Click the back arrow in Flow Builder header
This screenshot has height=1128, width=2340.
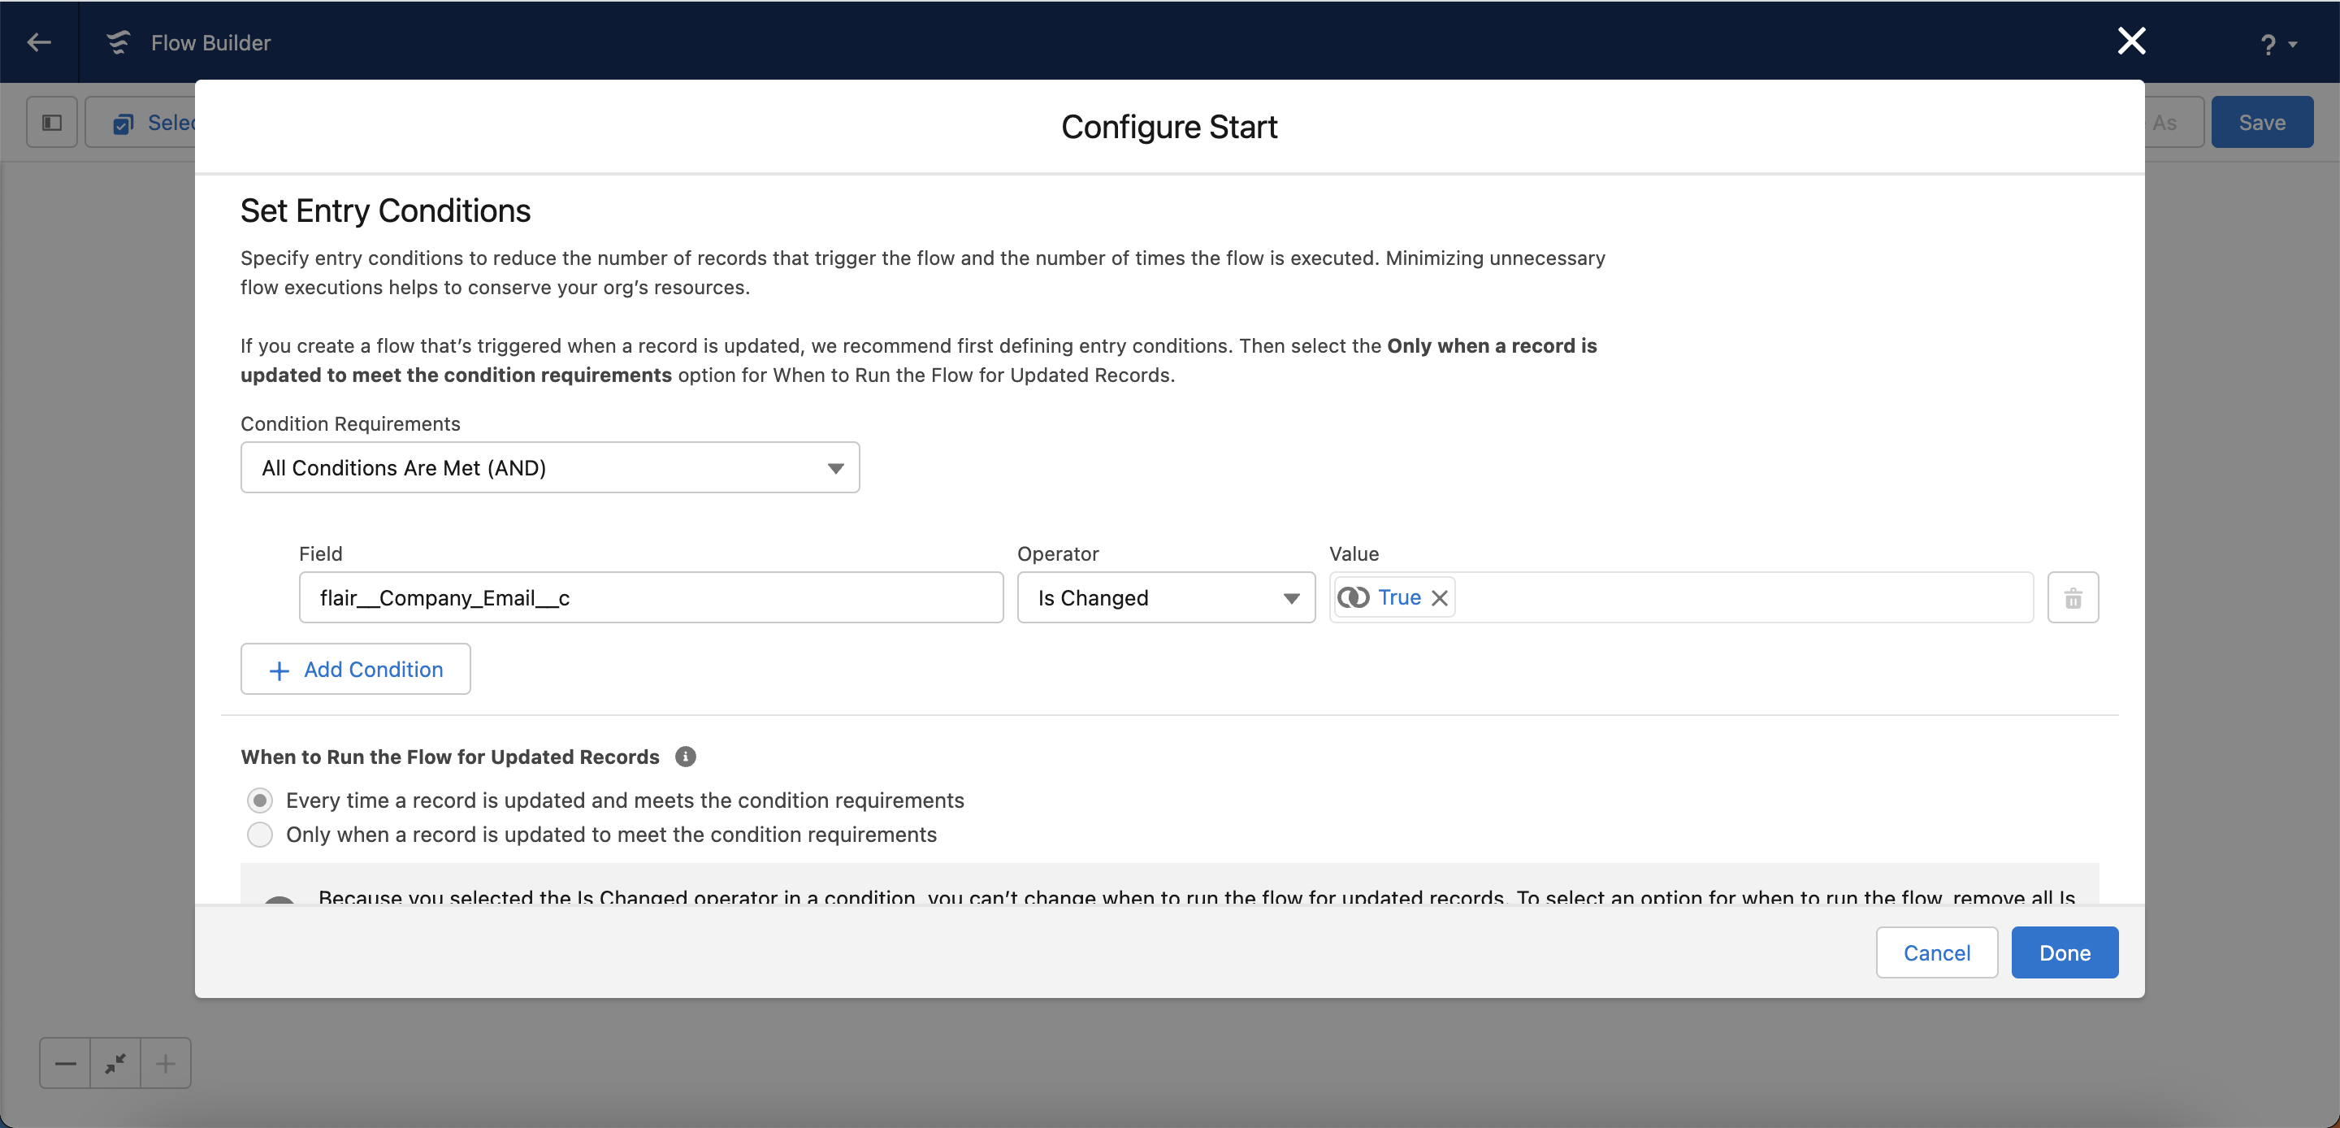38,41
